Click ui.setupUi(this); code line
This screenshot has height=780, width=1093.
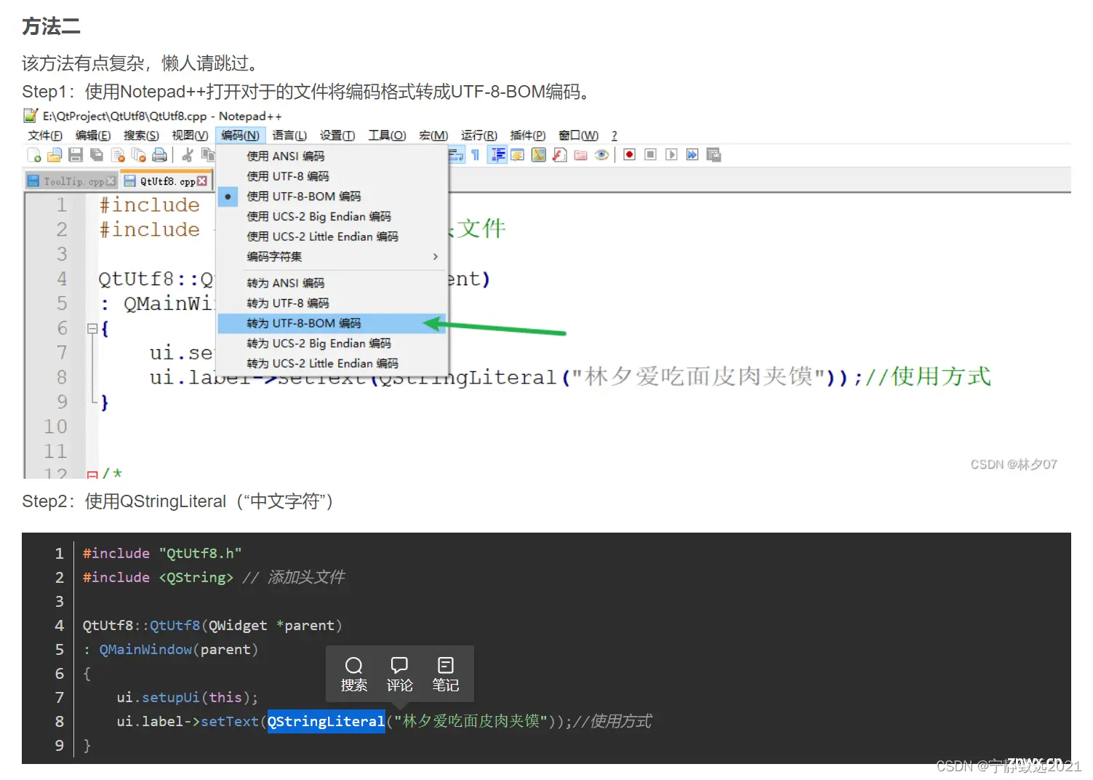tap(188, 697)
